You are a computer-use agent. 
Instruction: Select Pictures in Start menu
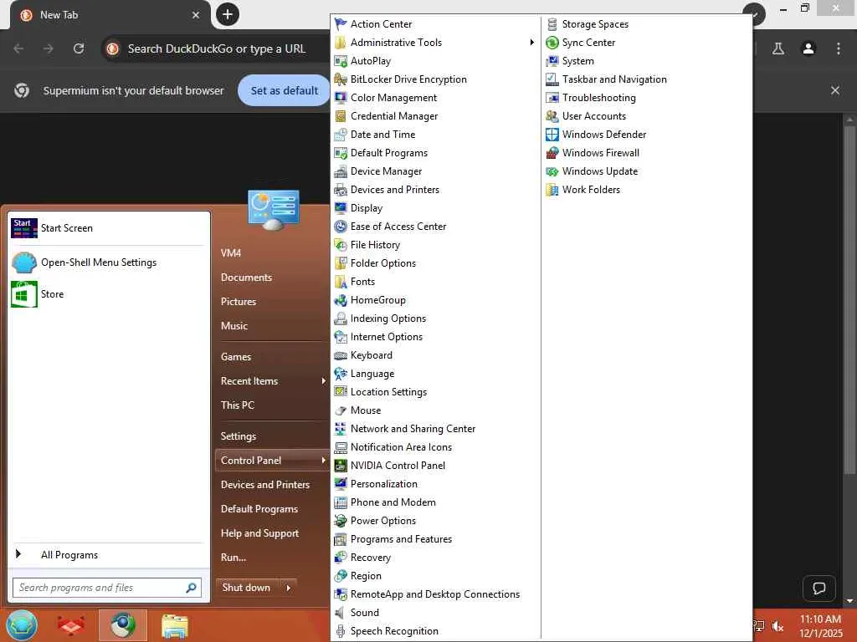point(239,301)
